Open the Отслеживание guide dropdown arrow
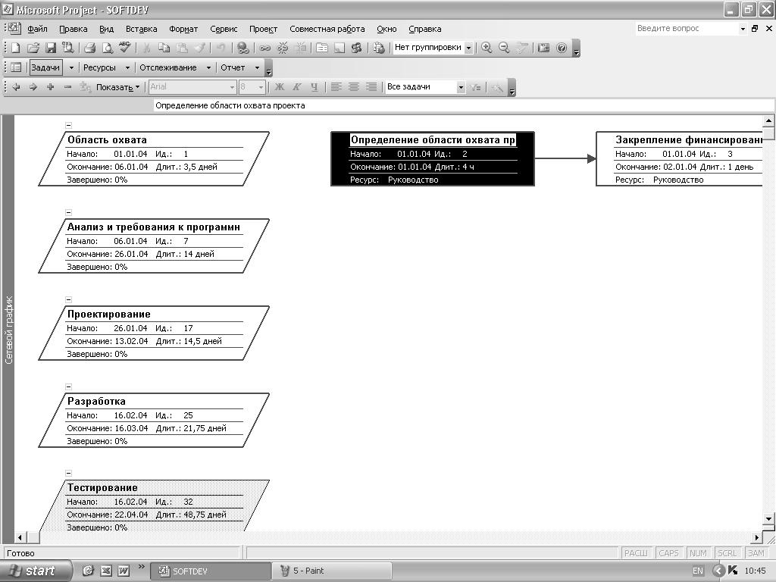 (x=208, y=67)
